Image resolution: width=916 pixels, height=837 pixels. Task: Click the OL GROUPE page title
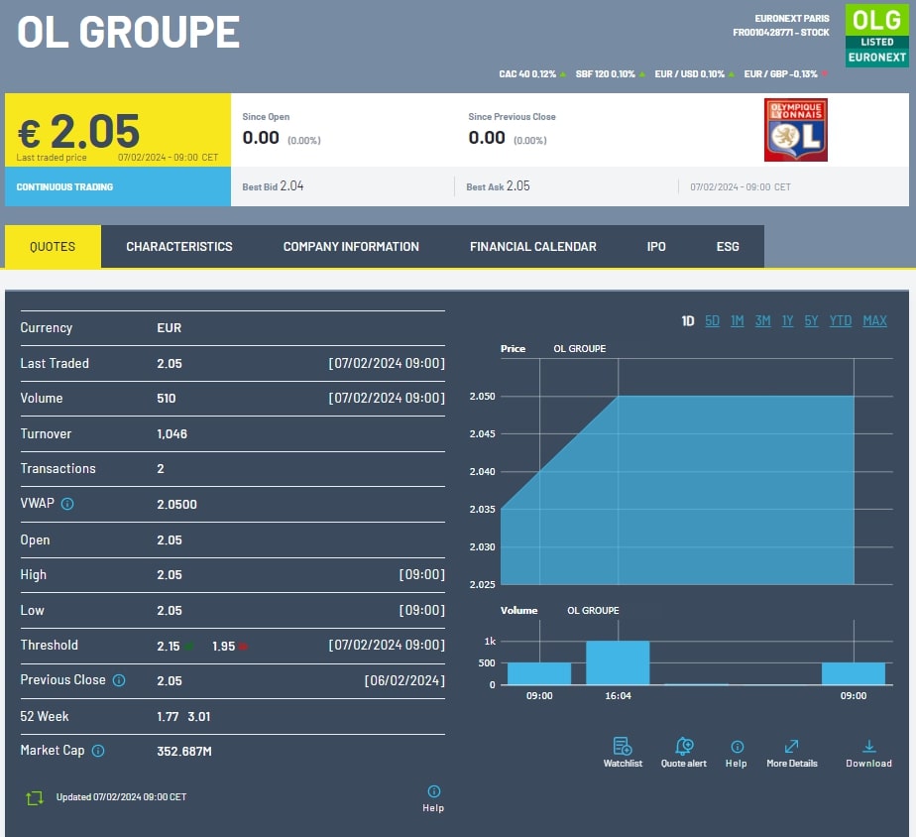coord(129,32)
